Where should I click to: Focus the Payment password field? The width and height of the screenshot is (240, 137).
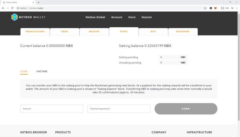119,109
